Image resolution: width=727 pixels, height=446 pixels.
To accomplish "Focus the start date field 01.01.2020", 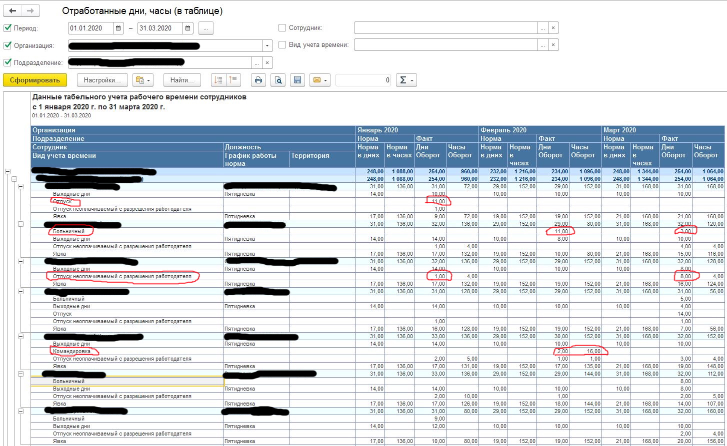I will click(91, 28).
